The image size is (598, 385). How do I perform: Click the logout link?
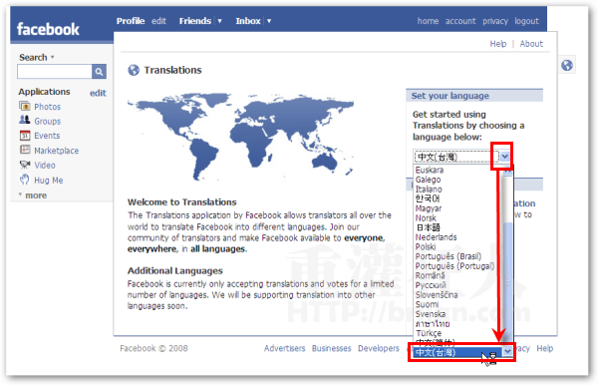pyautogui.click(x=526, y=21)
